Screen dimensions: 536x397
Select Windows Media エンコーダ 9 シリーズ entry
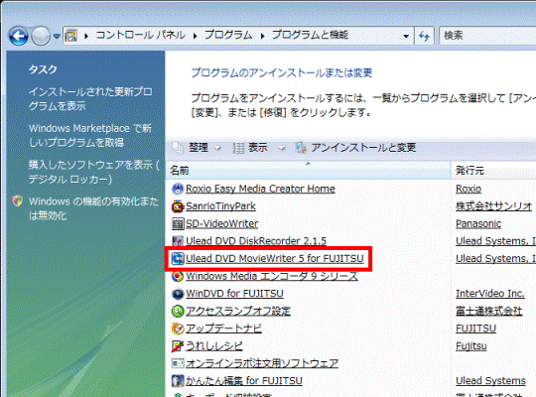tap(272, 276)
